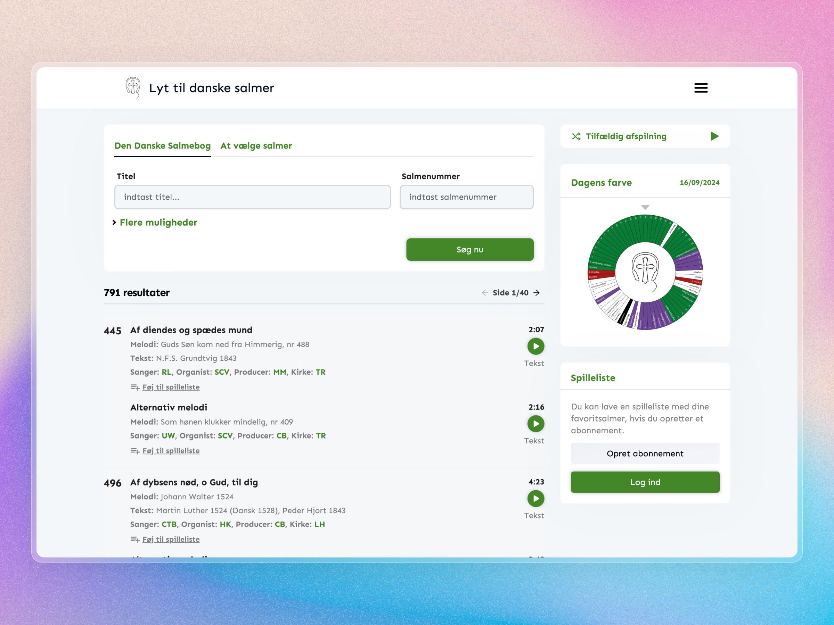This screenshot has width=834, height=625.
Task: Start Tilfældig afspilning with its play triangle
Action: click(x=714, y=136)
